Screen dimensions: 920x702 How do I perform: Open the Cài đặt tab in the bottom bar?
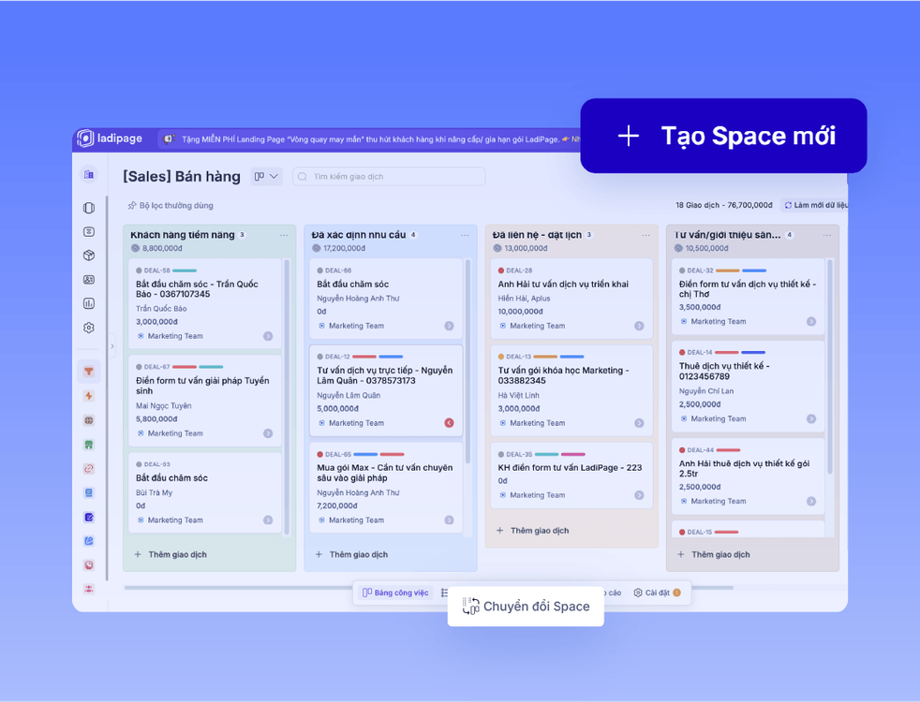point(657,592)
